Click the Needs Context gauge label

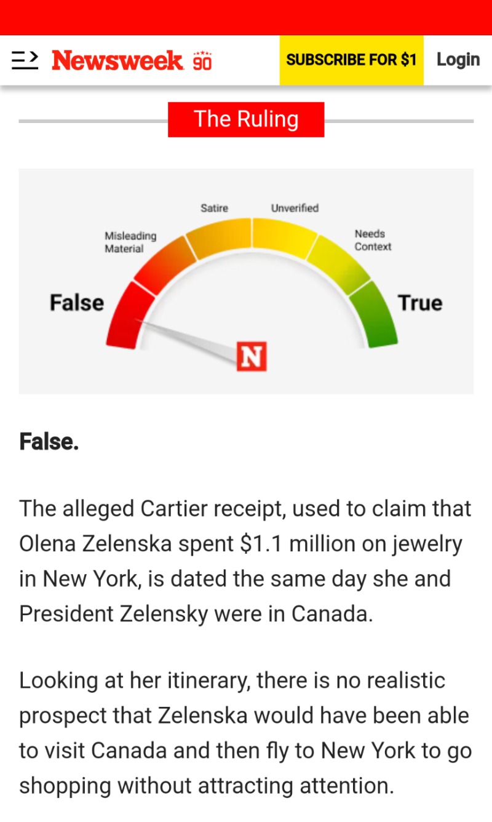pos(373,240)
